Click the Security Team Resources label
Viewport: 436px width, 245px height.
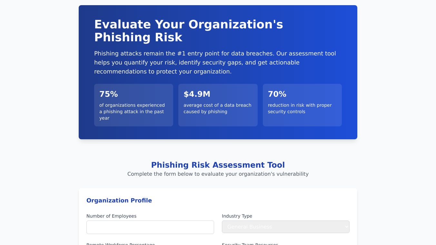tap(250, 244)
